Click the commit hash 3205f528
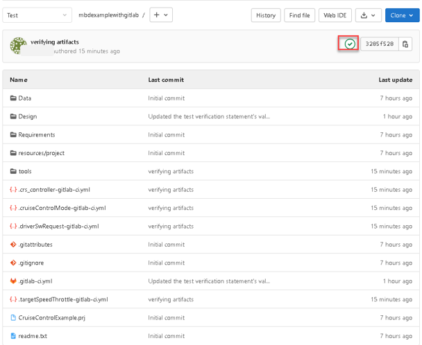The image size is (422, 345). pyautogui.click(x=380, y=44)
